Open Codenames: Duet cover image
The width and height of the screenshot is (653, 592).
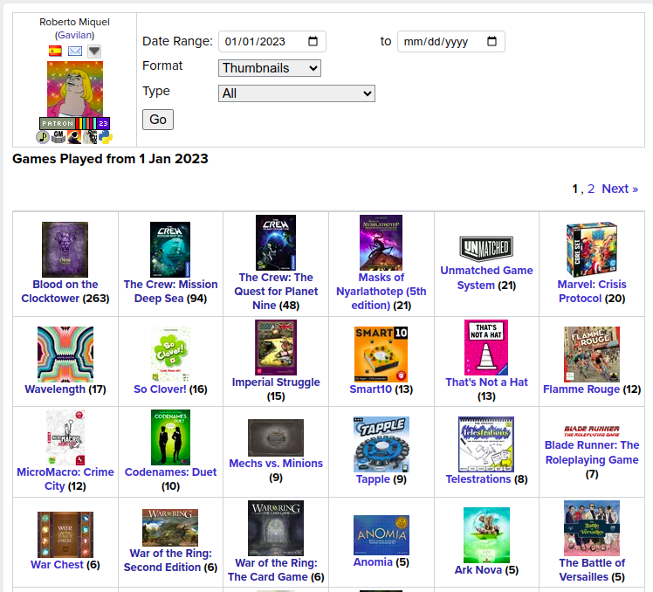(170, 437)
